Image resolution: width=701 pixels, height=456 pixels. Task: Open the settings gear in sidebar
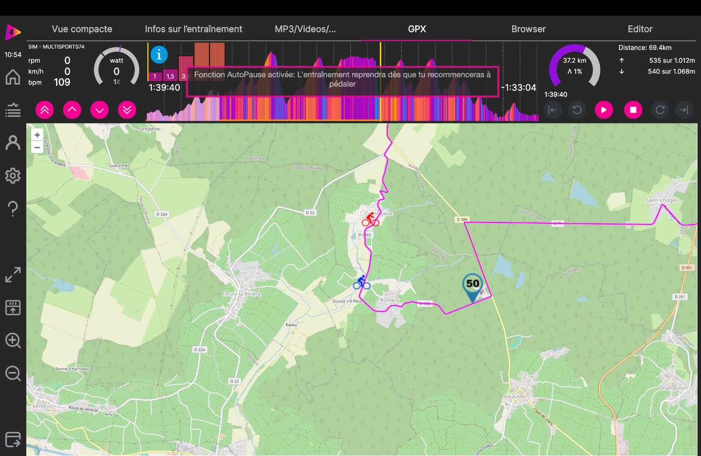click(x=13, y=176)
